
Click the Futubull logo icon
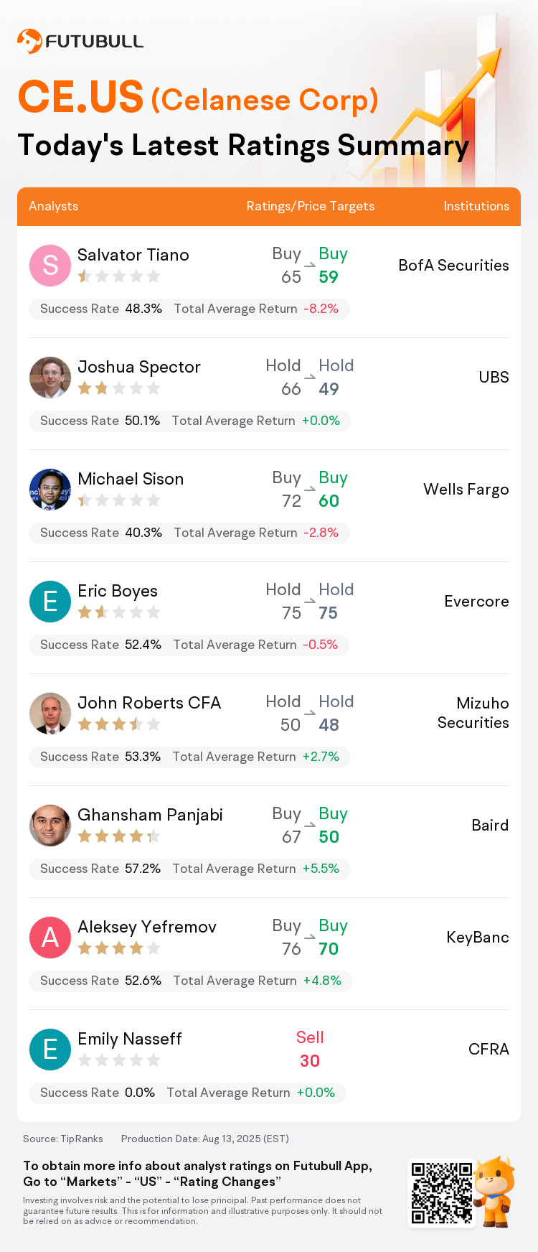(29, 41)
